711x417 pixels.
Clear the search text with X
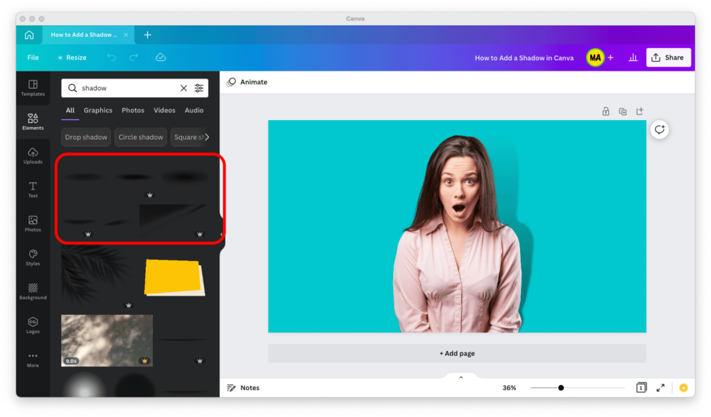point(183,88)
